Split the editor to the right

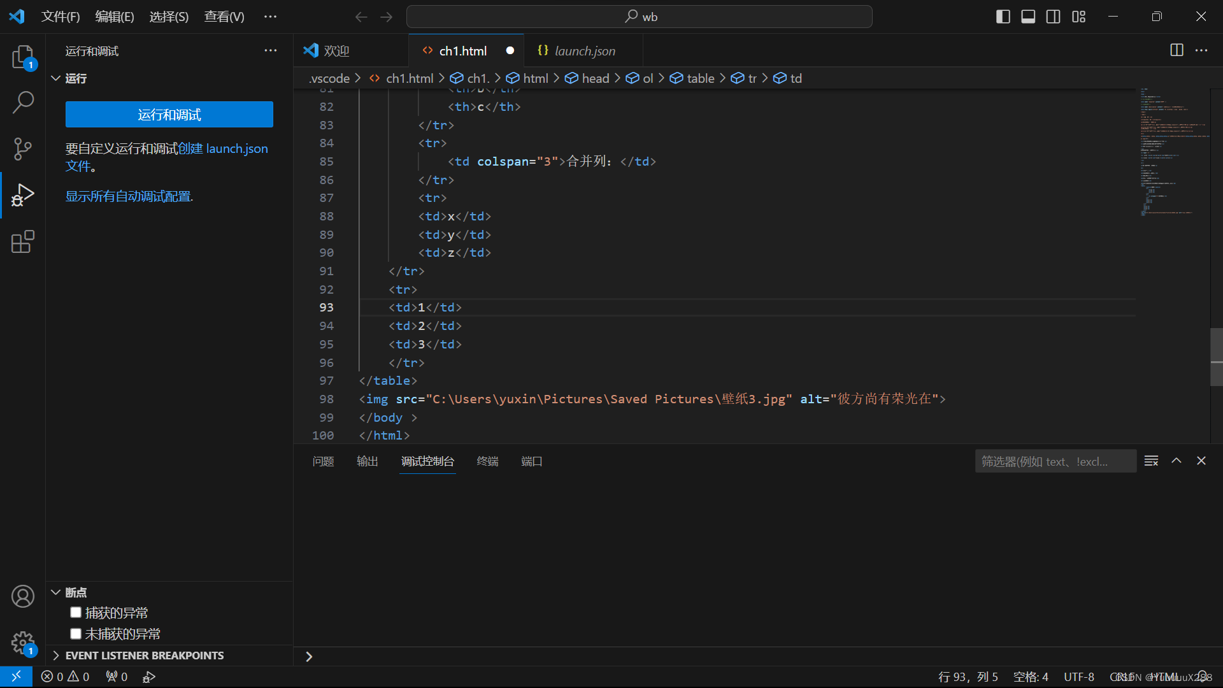click(x=1177, y=50)
